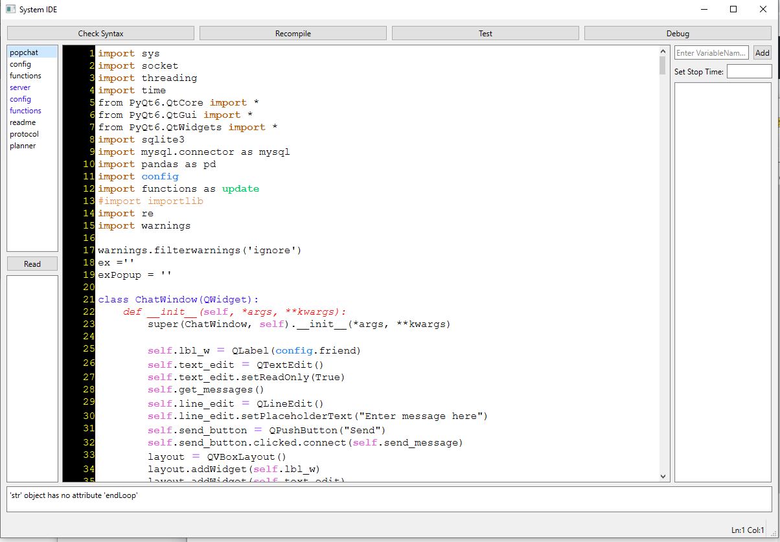Focus the Enter VariableName input field
Viewport: 780px width, 542px height.
click(711, 53)
